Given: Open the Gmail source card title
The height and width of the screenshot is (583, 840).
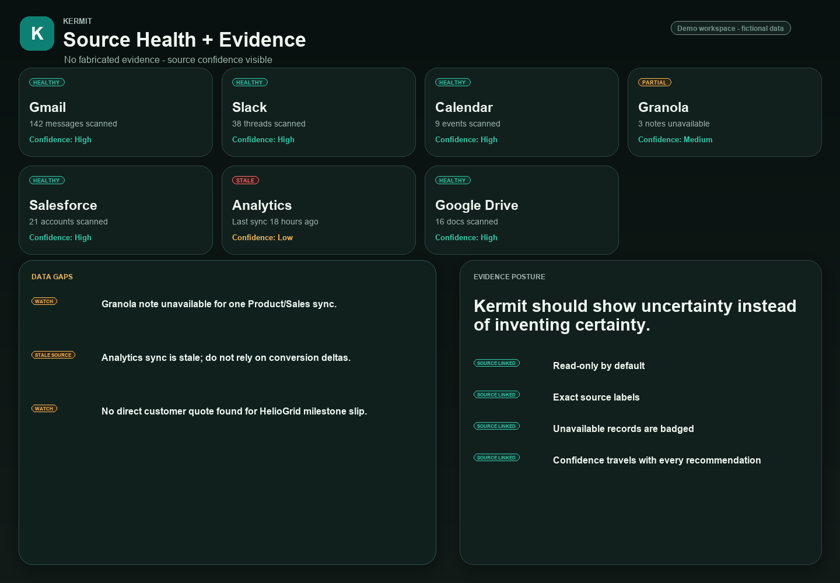Looking at the screenshot, I should [x=48, y=107].
